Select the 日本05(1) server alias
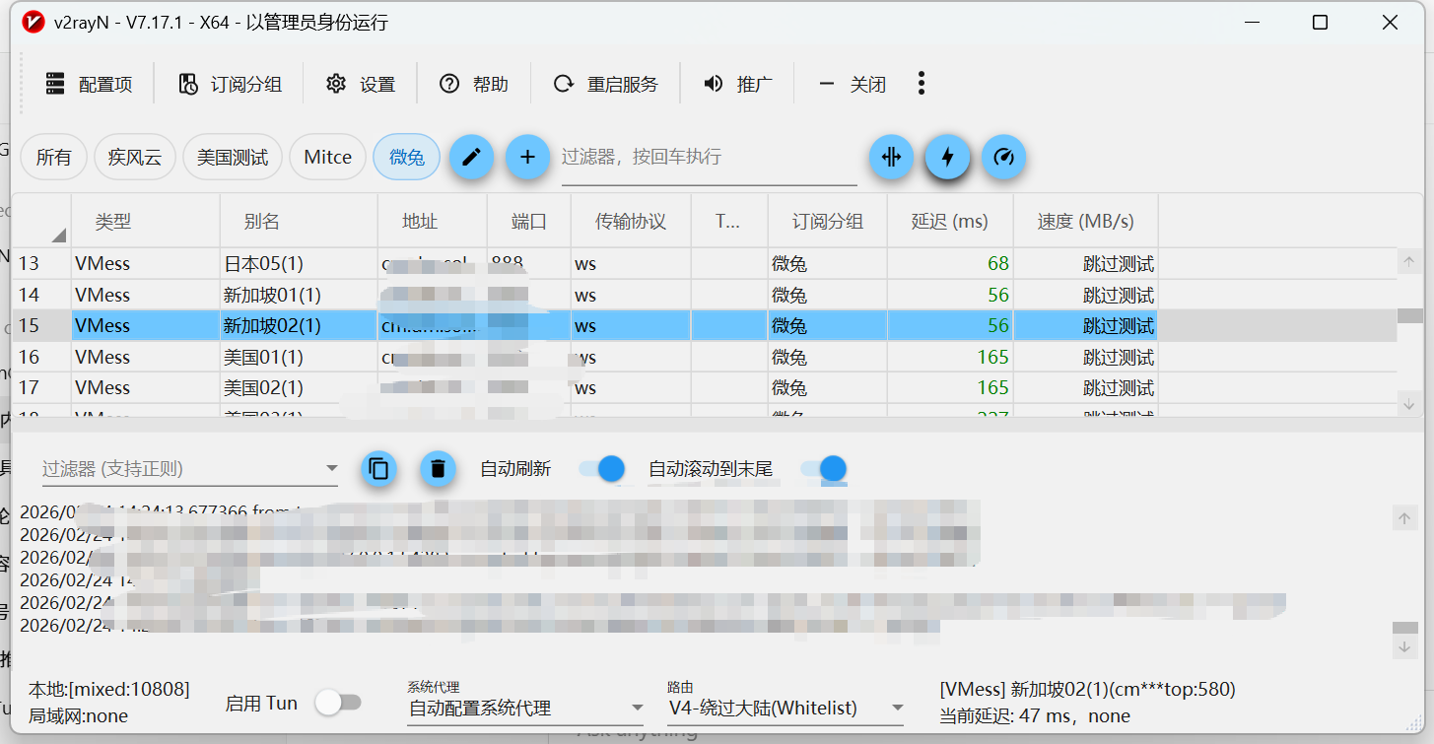Screen dimensions: 1434x744 click(263, 264)
